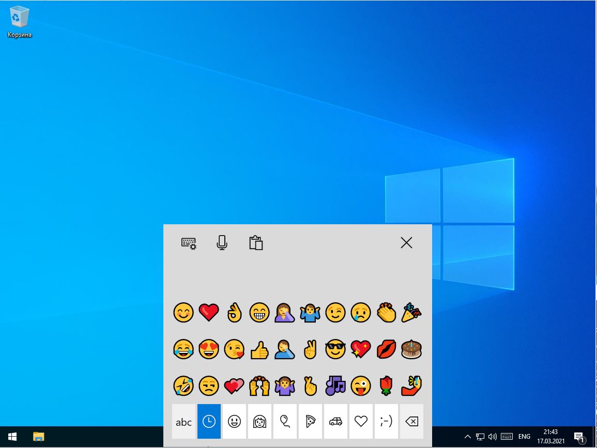The height and width of the screenshot is (448, 597).
Task: Click the backspace delete key
Action: 411,421
